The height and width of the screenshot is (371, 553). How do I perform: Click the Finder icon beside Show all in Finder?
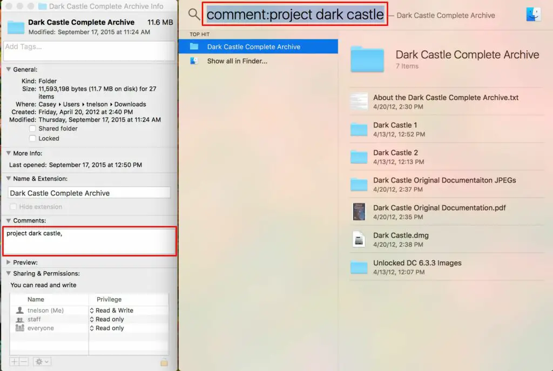pos(194,60)
